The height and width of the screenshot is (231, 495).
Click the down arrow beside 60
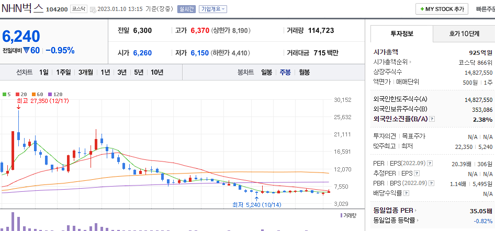tap(26, 50)
